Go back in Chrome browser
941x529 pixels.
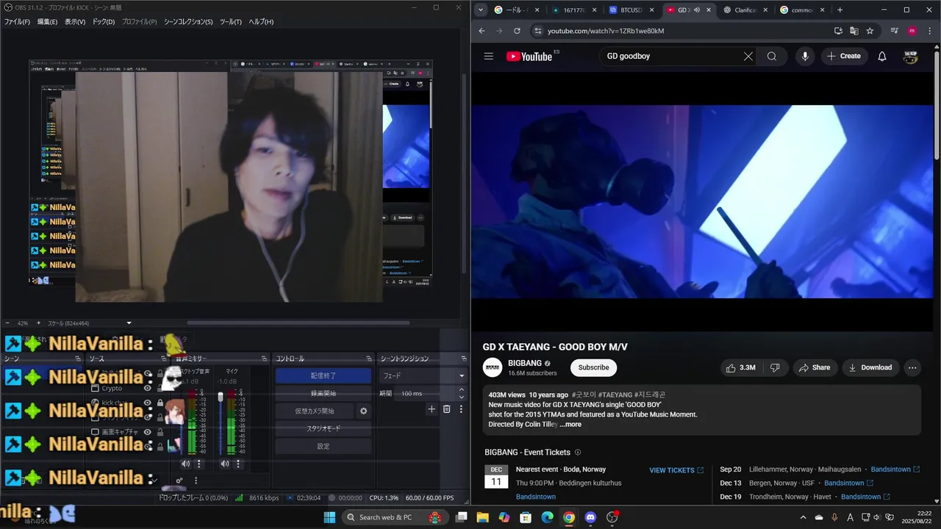point(482,31)
